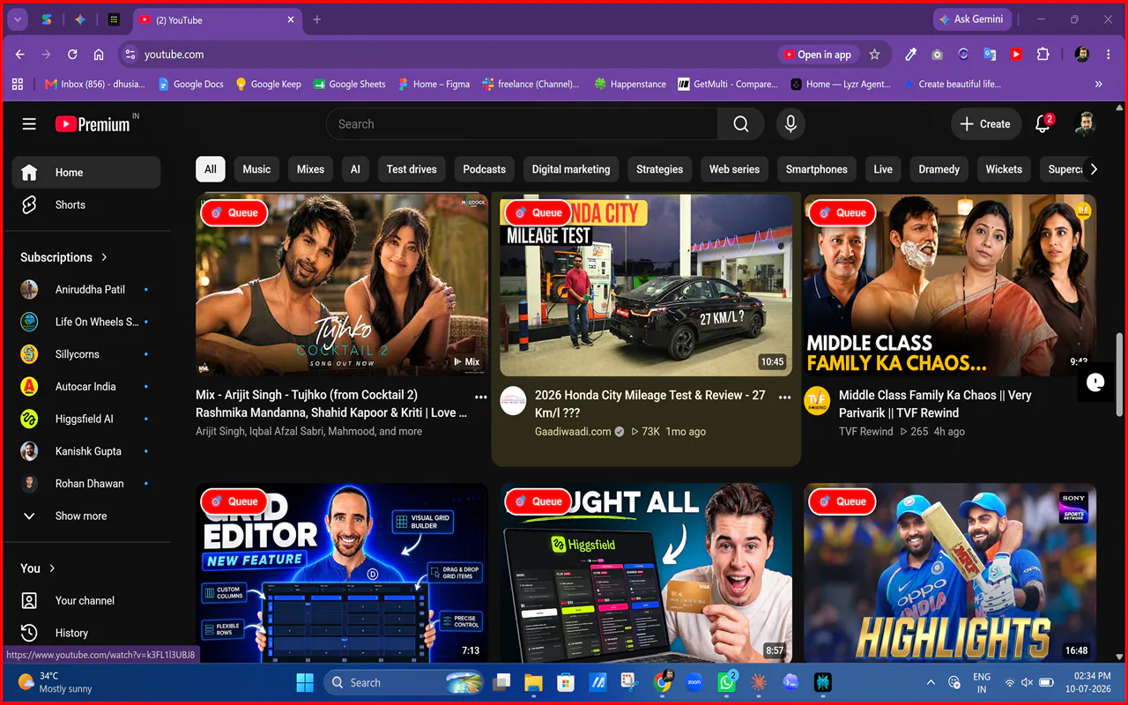
Task: Click the floating round widget at right edge
Action: coord(1095,382)
